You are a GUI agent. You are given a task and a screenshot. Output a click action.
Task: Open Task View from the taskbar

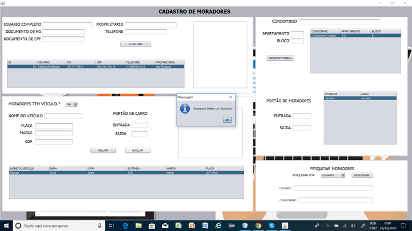pyautogui.click(x=112, y=226)
